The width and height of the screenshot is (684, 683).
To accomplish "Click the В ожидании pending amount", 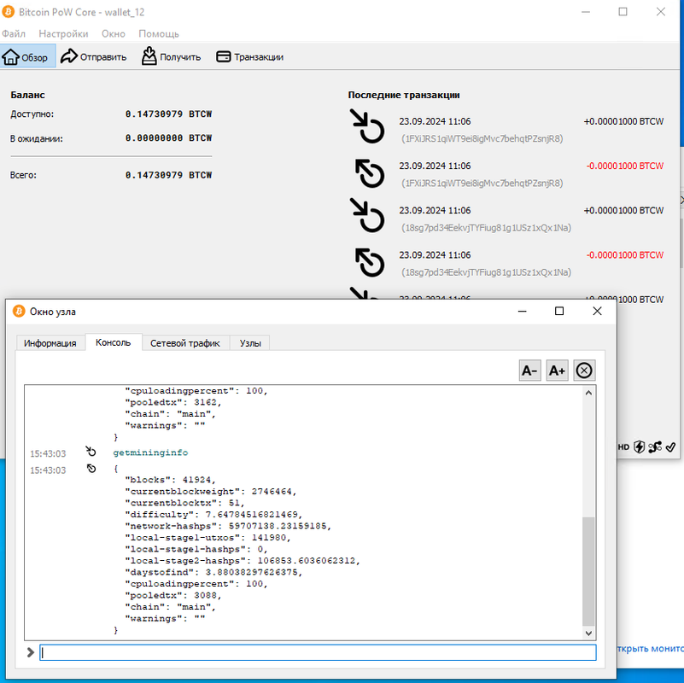I will point(168,137).
